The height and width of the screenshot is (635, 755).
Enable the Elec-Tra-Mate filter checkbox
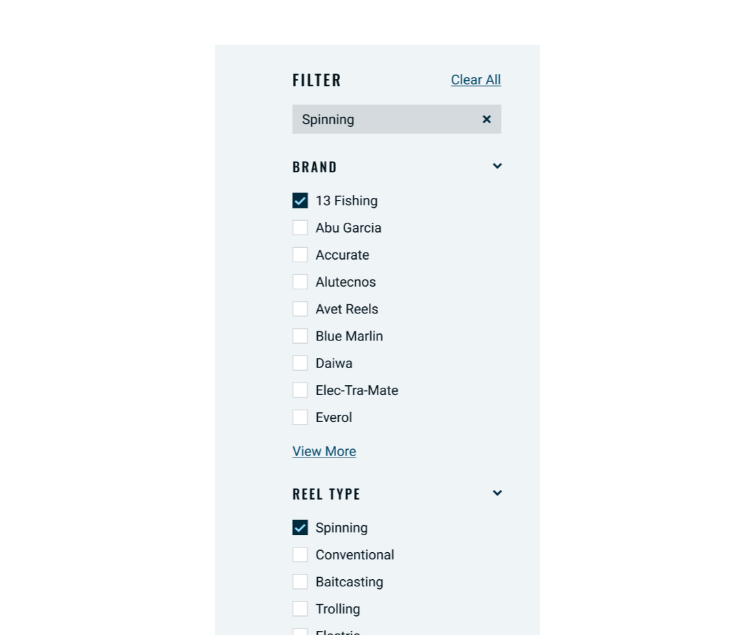(x=300, y=390)
